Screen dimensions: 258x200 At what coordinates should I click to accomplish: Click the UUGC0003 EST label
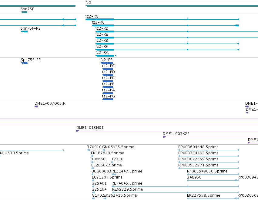101,172
